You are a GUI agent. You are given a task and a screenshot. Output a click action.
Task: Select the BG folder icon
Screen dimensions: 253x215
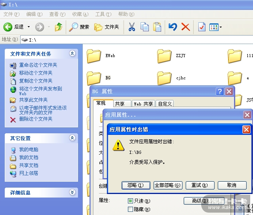point(94,78)
